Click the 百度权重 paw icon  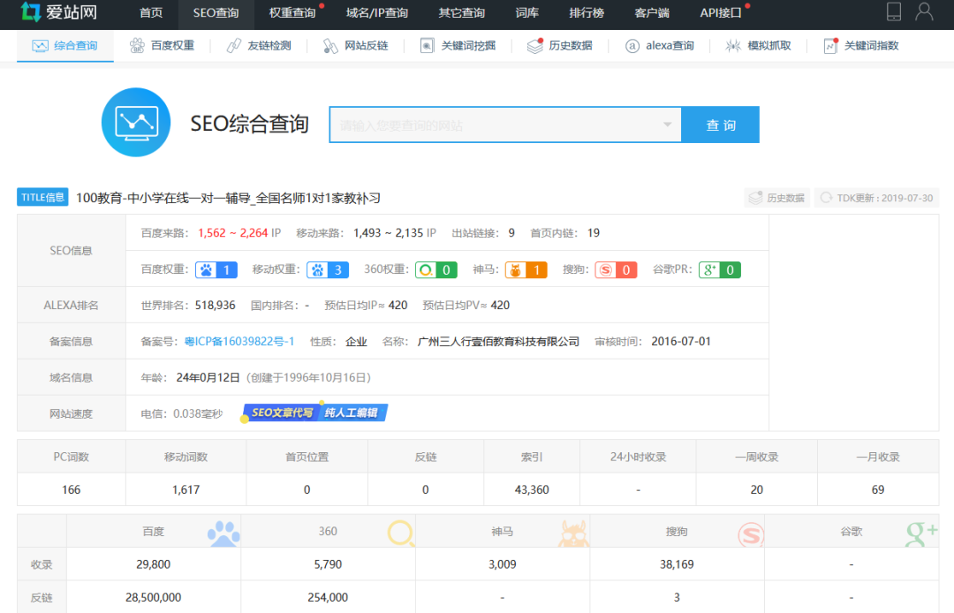137,46
